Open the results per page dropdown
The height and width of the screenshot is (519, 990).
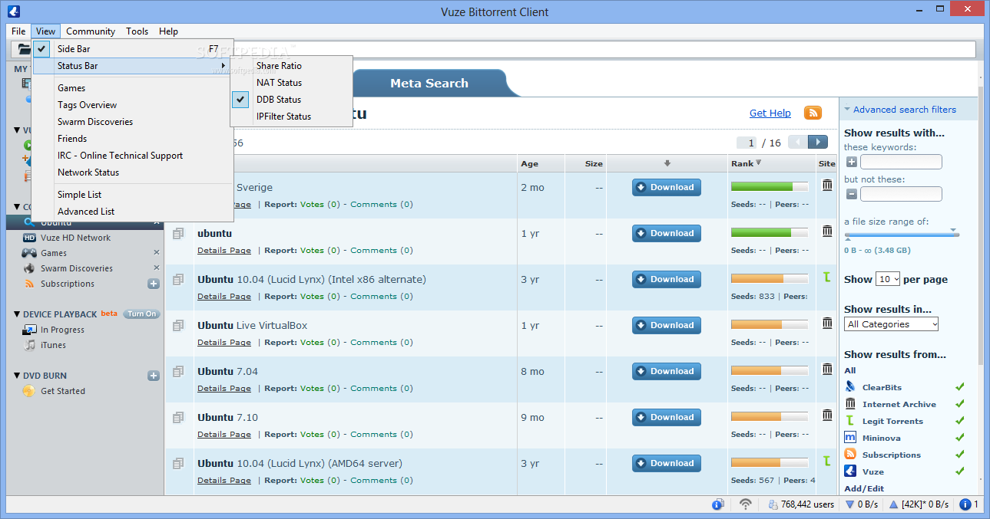pyautogui.click(x=887, y=279)
